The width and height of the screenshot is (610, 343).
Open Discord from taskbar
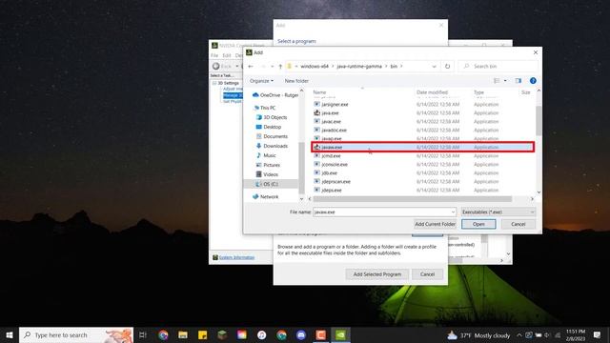[301, 334]
